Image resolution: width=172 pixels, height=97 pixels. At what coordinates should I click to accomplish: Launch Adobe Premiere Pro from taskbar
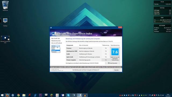click(41, 95)
